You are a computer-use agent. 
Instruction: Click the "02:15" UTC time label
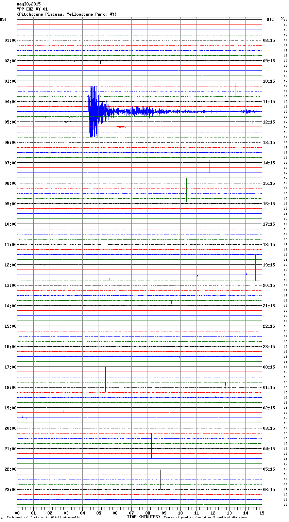click(x=269, y=408)
